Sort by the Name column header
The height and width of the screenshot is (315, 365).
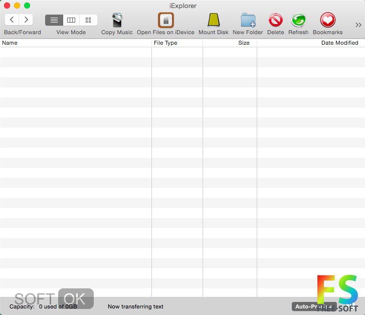click(76, 43)
